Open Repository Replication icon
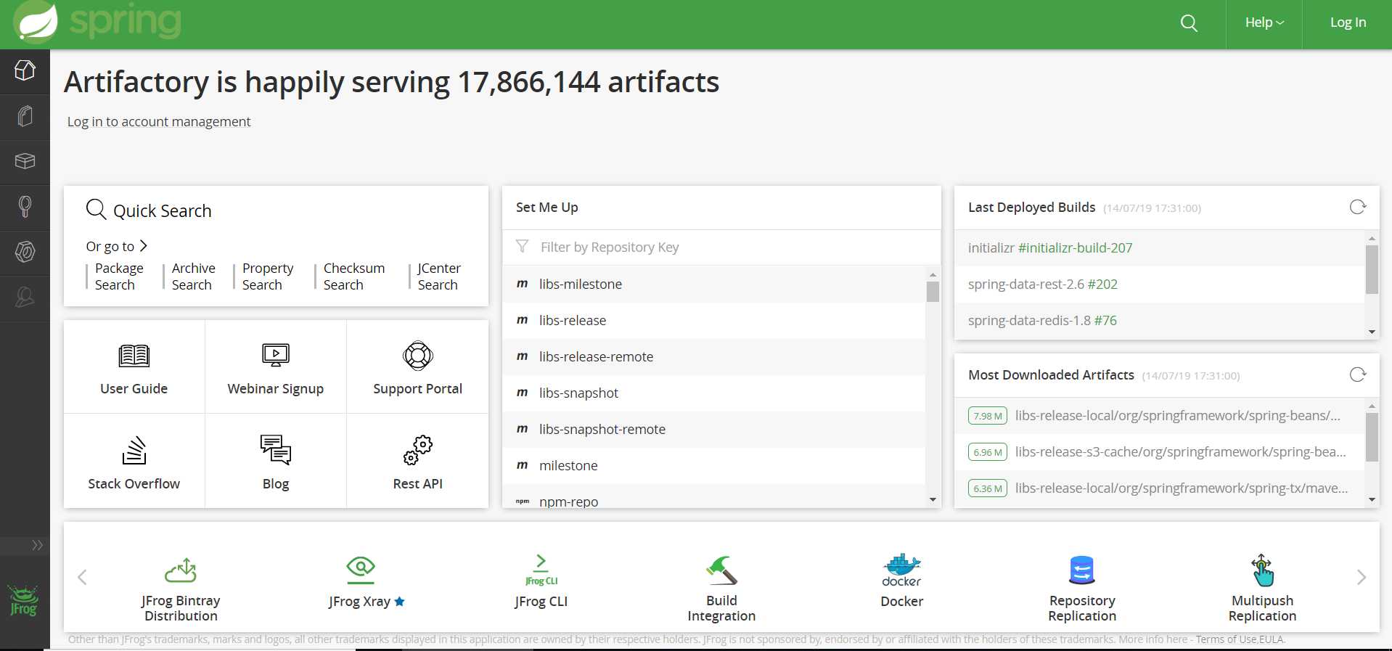This screenshot has width=1392, height=651. pos(1082,570)
